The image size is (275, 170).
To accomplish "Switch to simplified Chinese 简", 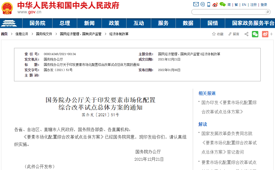I will [x=229, y=5].
